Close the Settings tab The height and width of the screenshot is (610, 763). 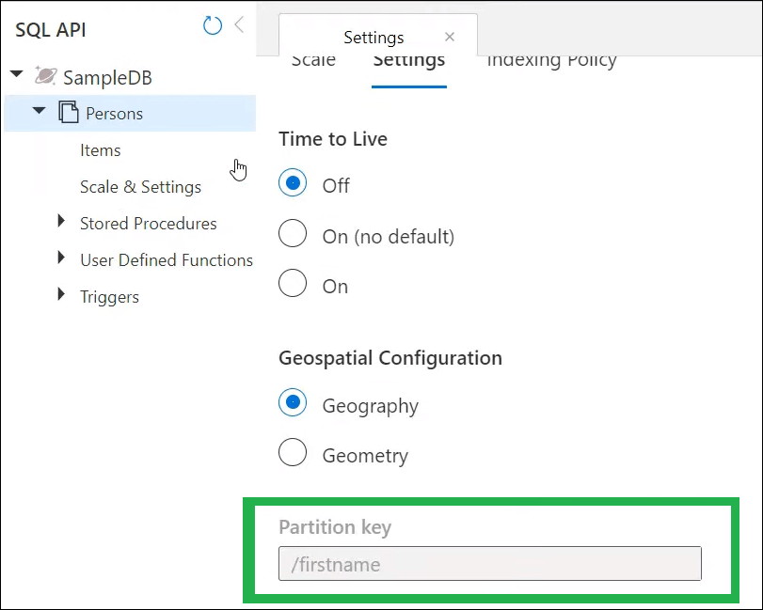pos(449,37)
